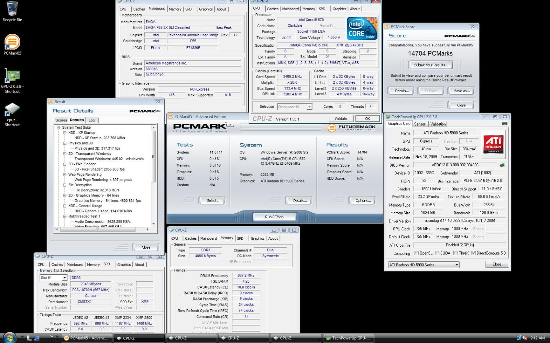Click the Show Desktop quick launch icon
This screenshot has width=550, height=343.
tap(37, 338)
